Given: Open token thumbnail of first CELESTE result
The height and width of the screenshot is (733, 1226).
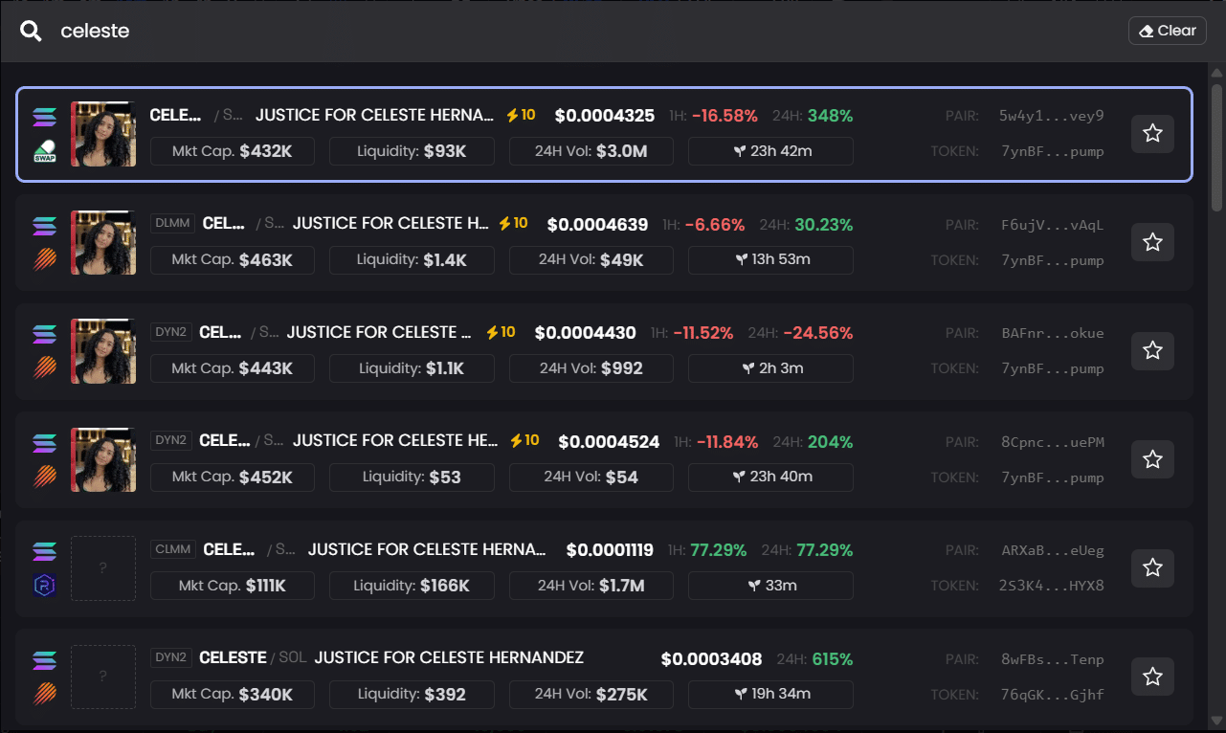Looking at the screenshot, I should (x=103, y=134).
